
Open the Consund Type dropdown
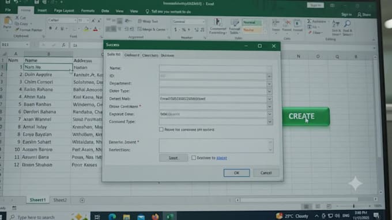[270, 122]
